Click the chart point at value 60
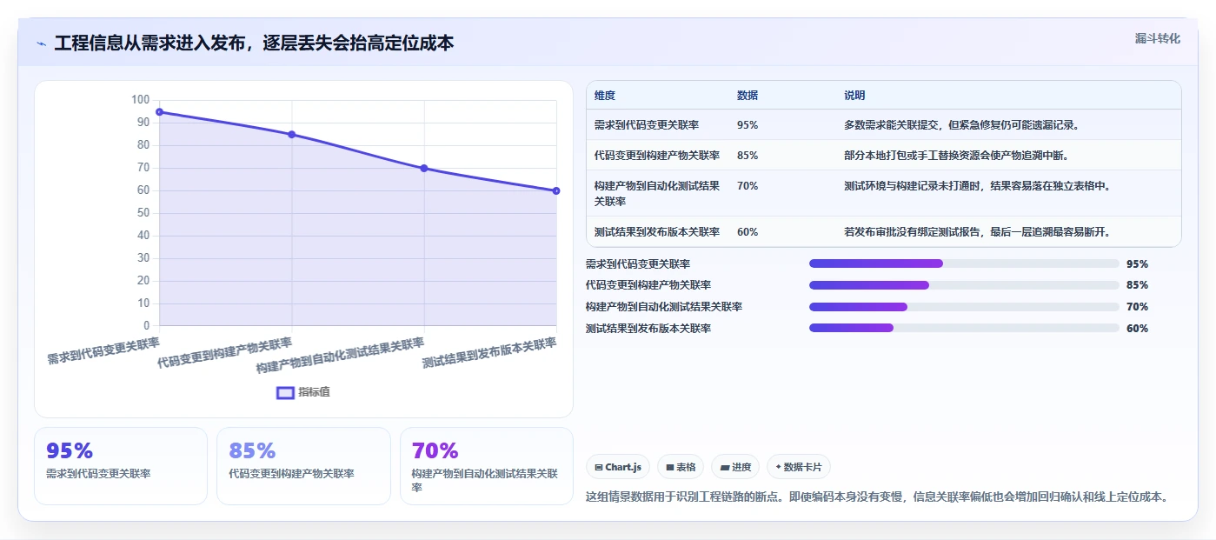The height and width of the screenshot is (540, 1216). 556,190
